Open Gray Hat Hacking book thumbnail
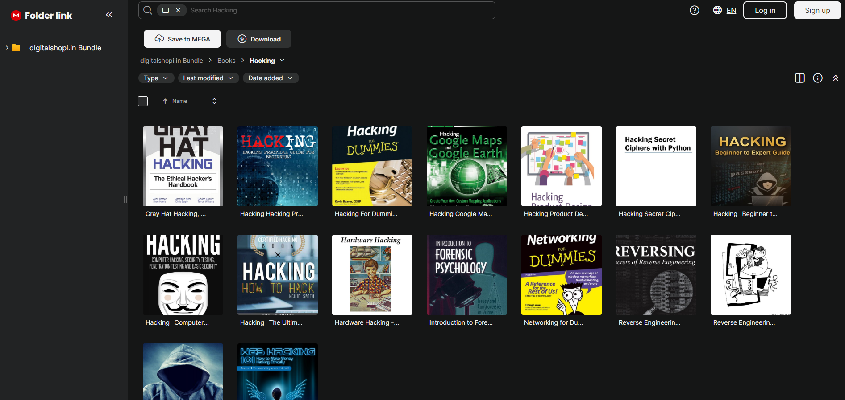Screen dimensions: 845x400 (x=183, y=166)
